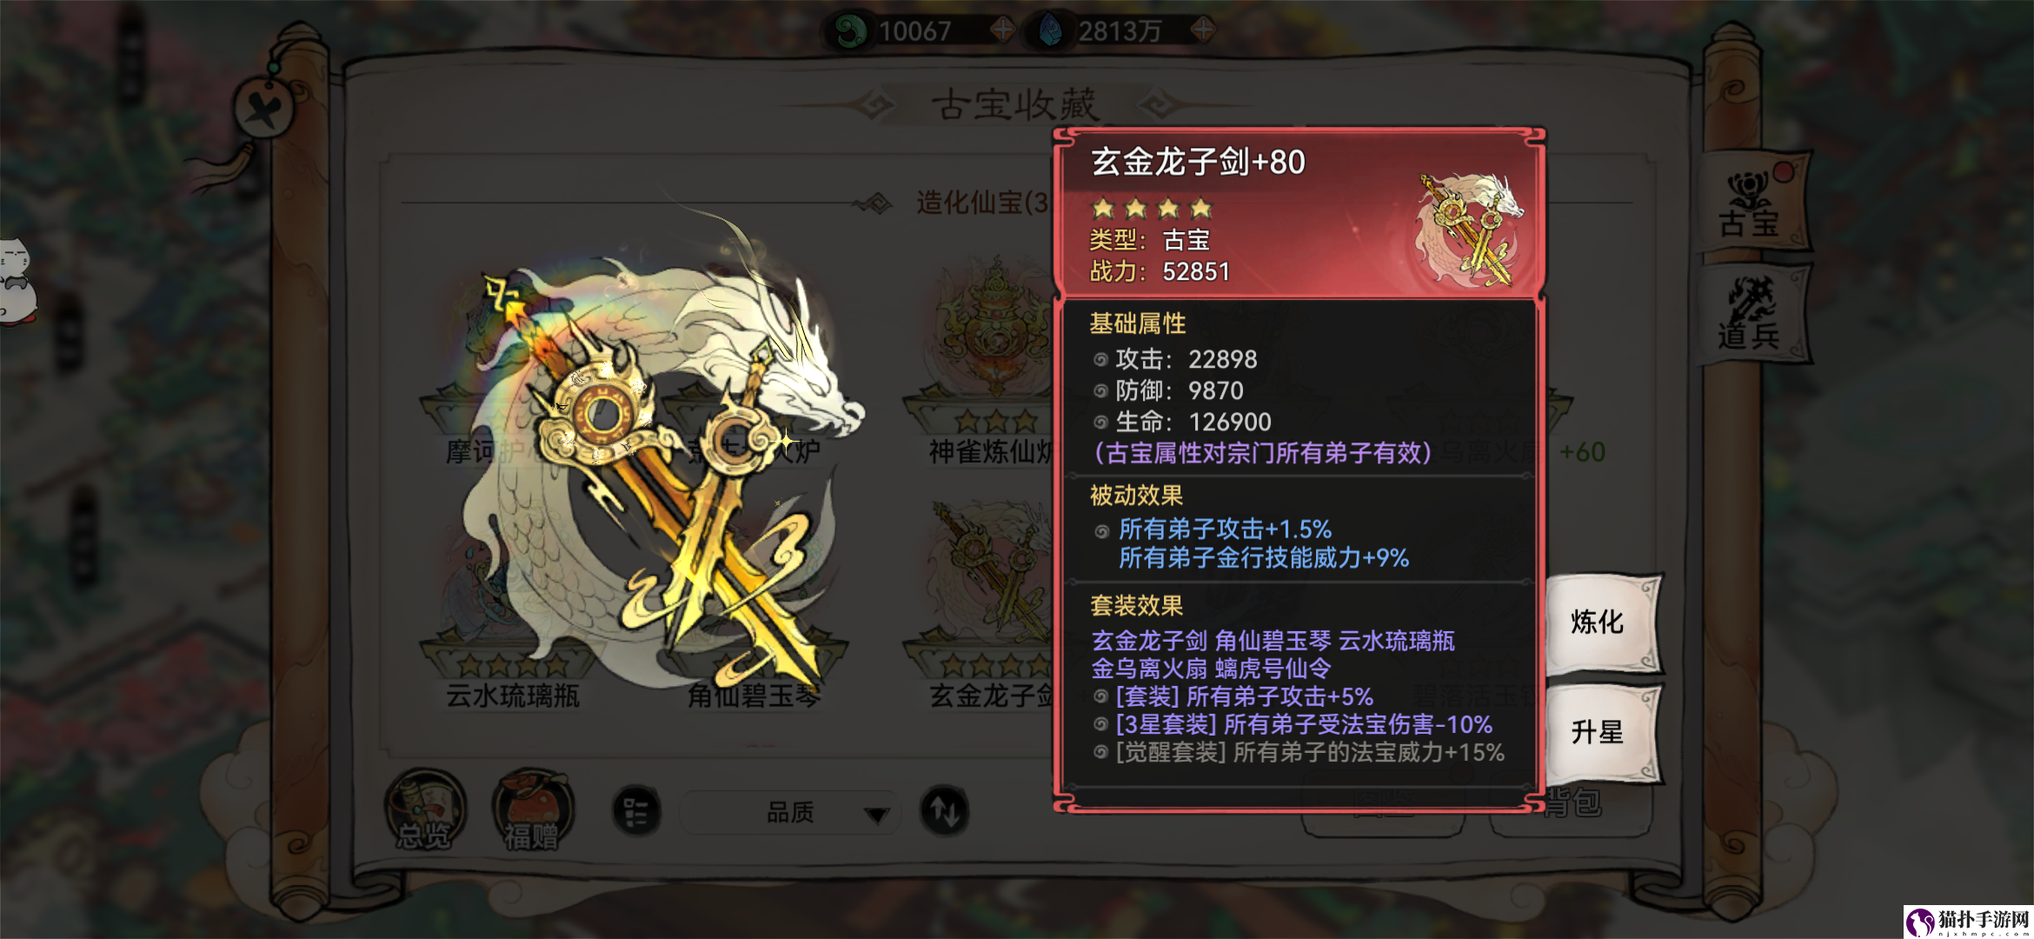Click the 升星 star upgrade button
Screen dimensions: 2034x939
[1599, 732]
